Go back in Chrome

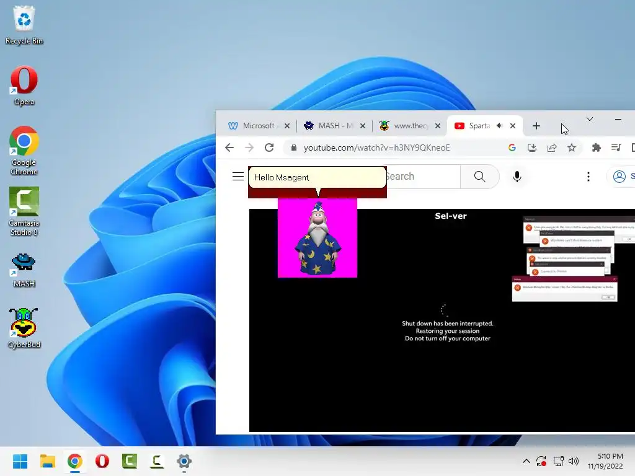tap(229, 148)
